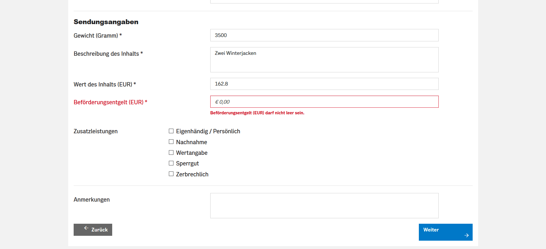Focus the weight field containing 3500
Viewport: 546px width, 249px height.
(x=324, y=35)
